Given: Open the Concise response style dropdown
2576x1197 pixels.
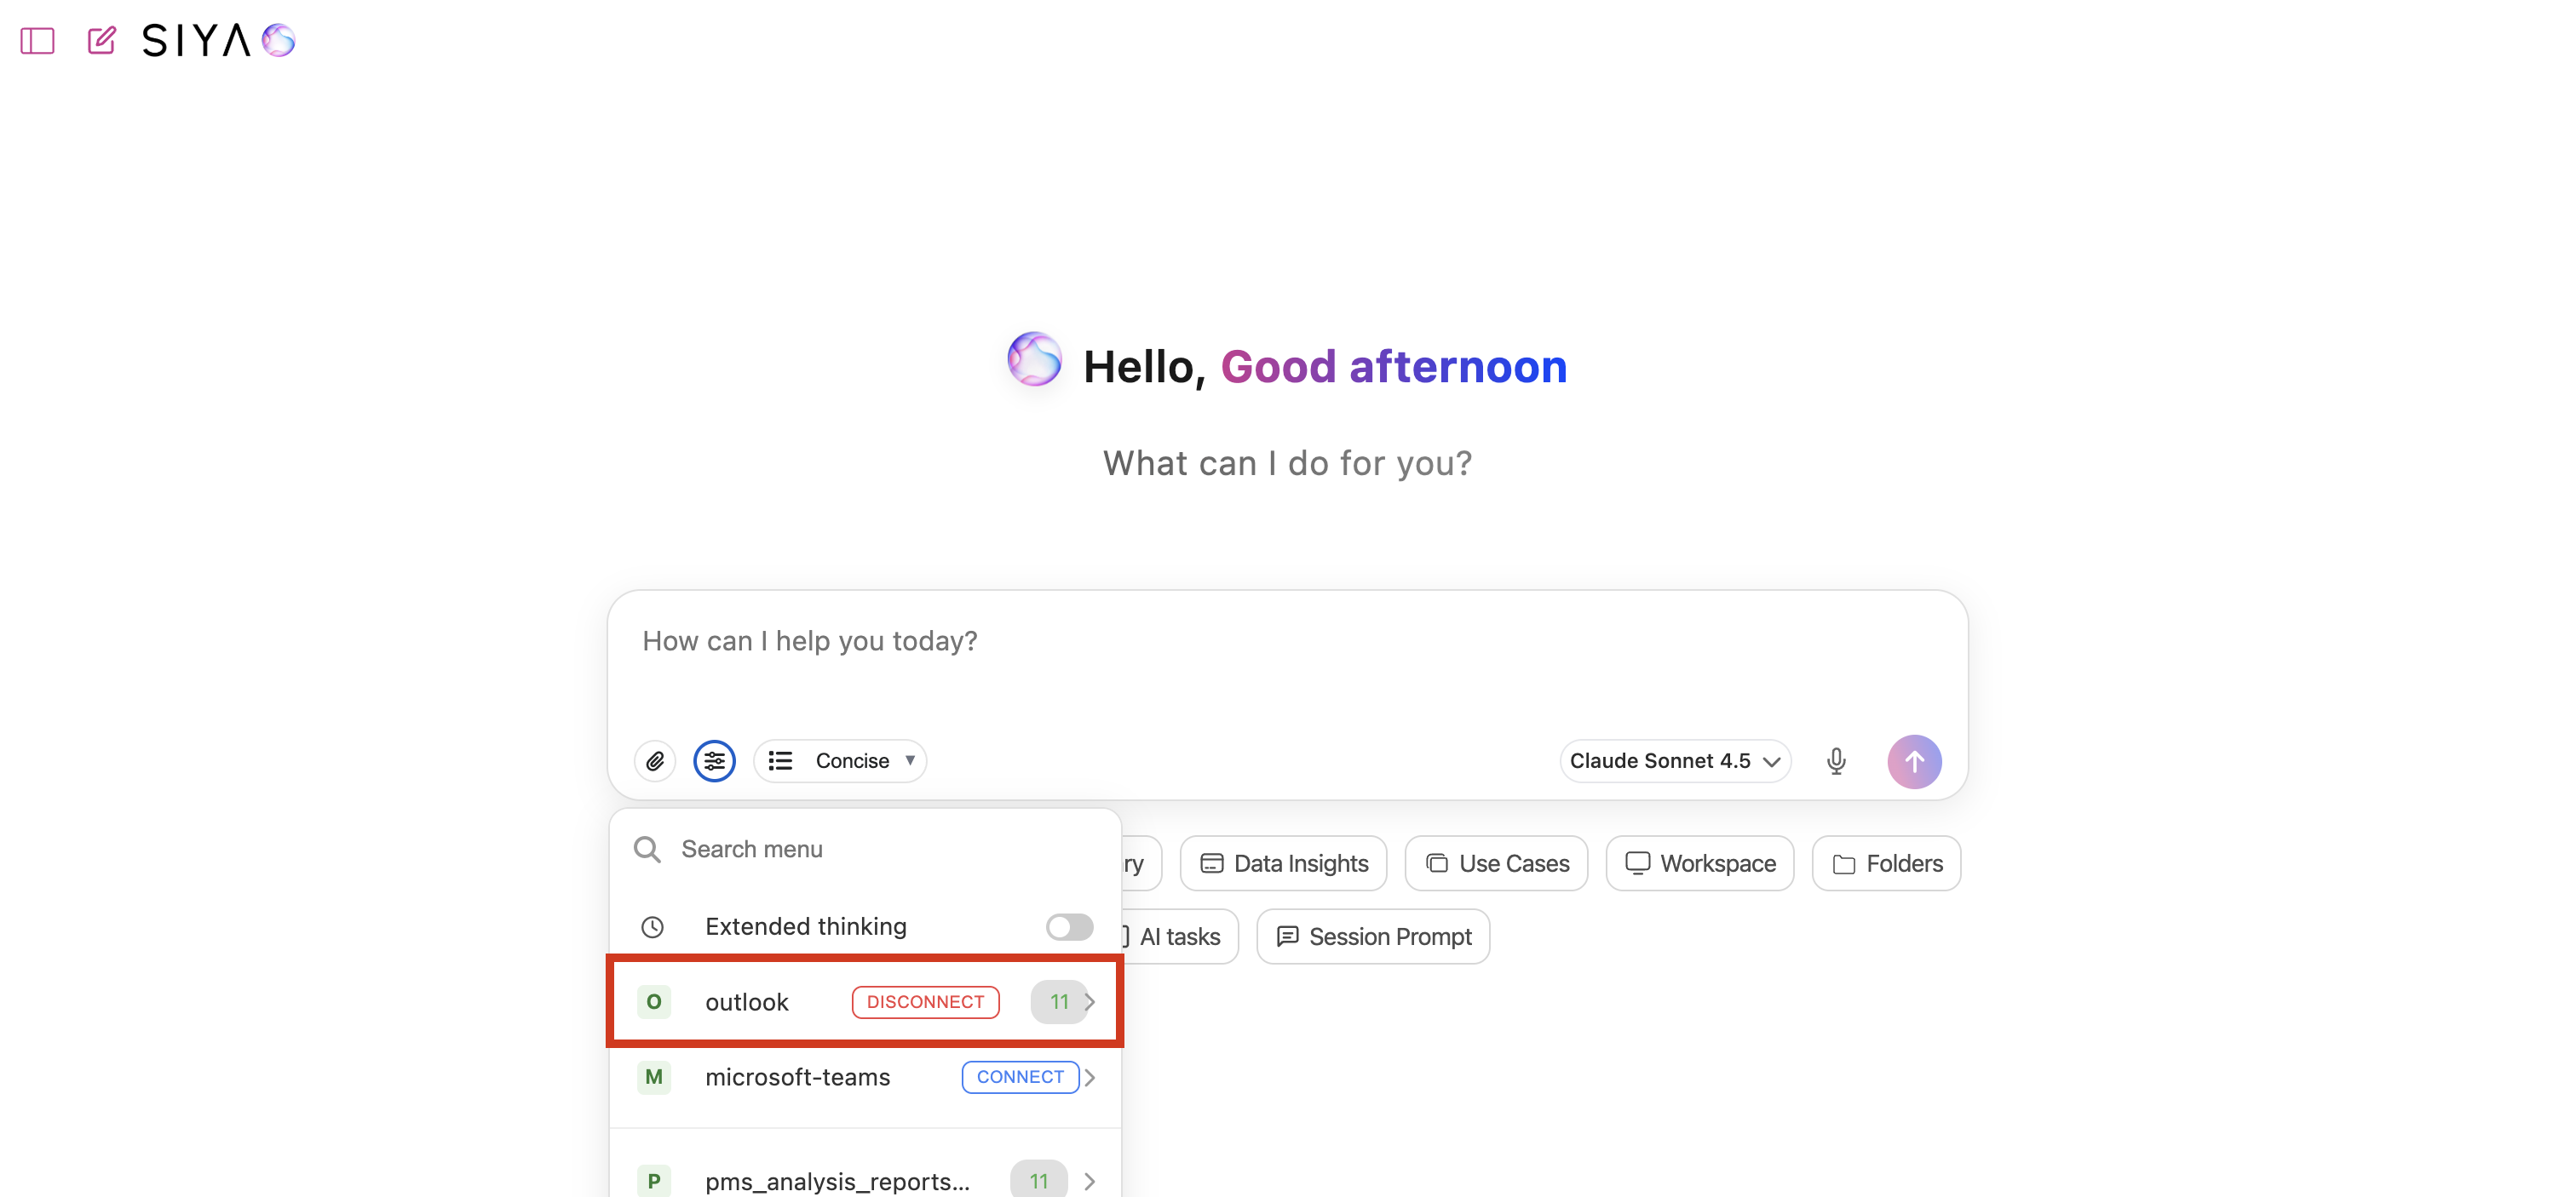Looking at the screenshot, I should click(x=840, y=761).
